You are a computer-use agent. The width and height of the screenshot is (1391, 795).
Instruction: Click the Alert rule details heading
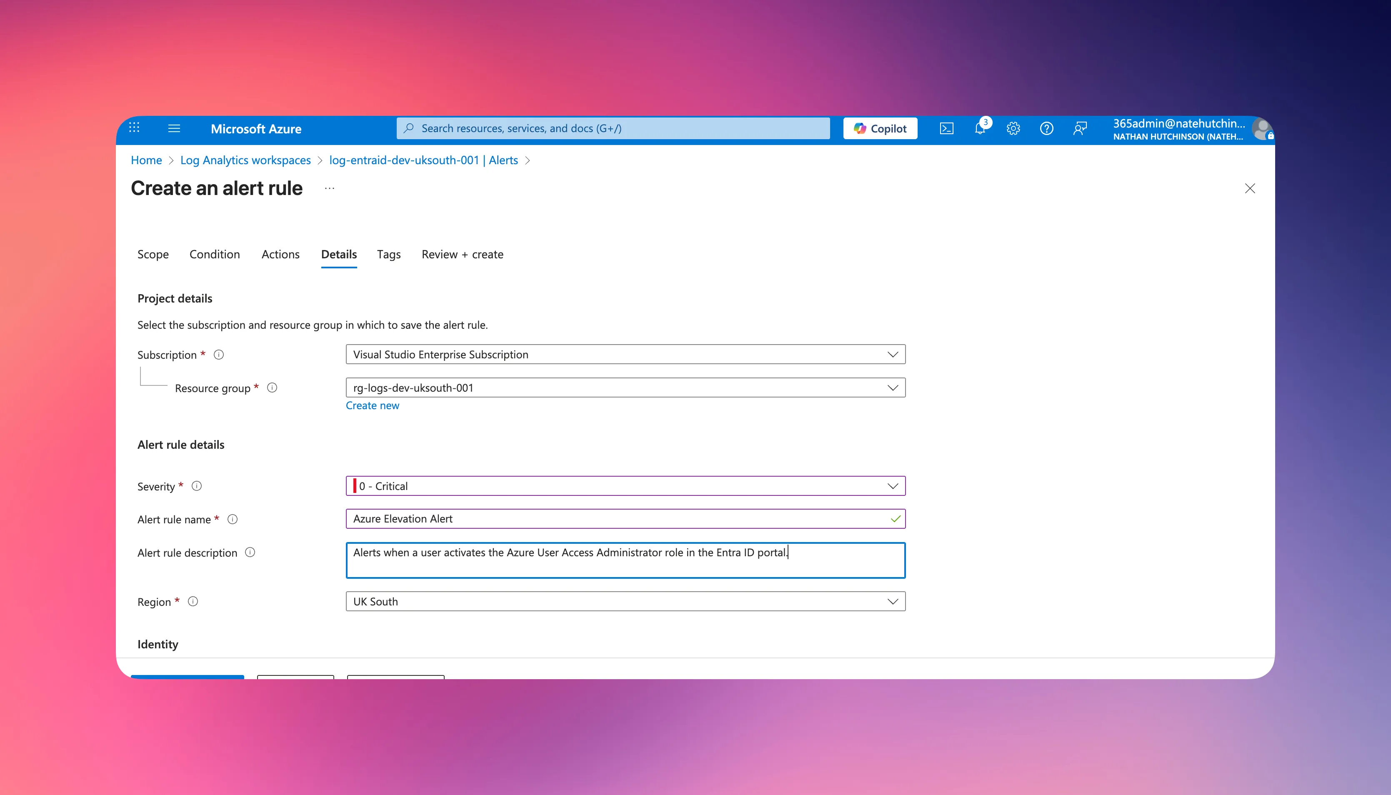181,445
